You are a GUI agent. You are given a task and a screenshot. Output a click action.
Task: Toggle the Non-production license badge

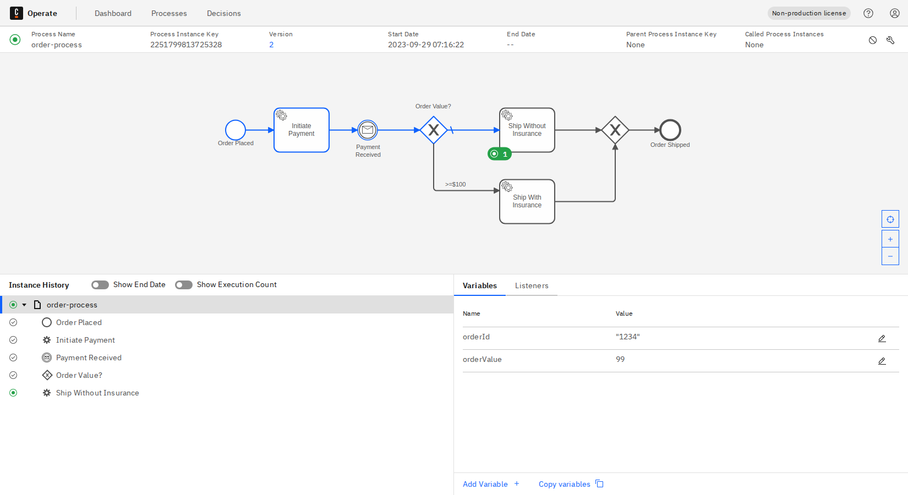[808, 13]
